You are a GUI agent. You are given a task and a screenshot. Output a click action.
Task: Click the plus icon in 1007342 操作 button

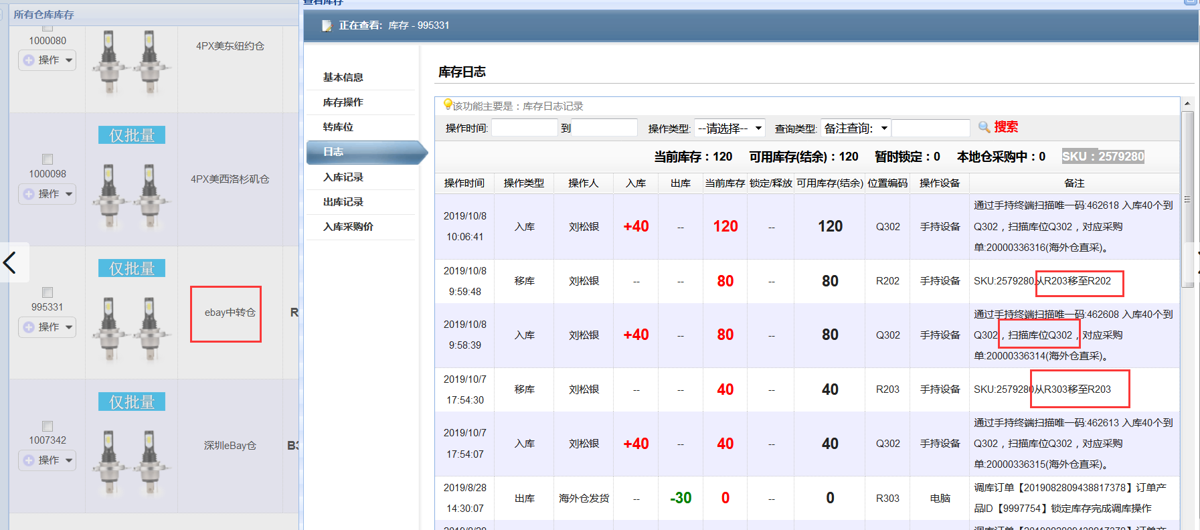29,460
